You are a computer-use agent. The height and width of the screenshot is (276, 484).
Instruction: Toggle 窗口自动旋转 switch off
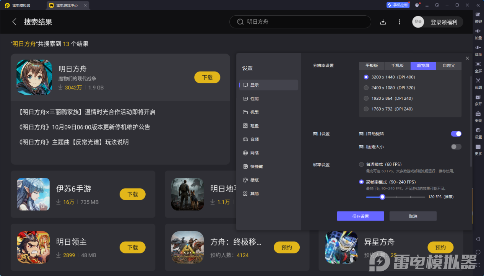[x=456, y=134]
